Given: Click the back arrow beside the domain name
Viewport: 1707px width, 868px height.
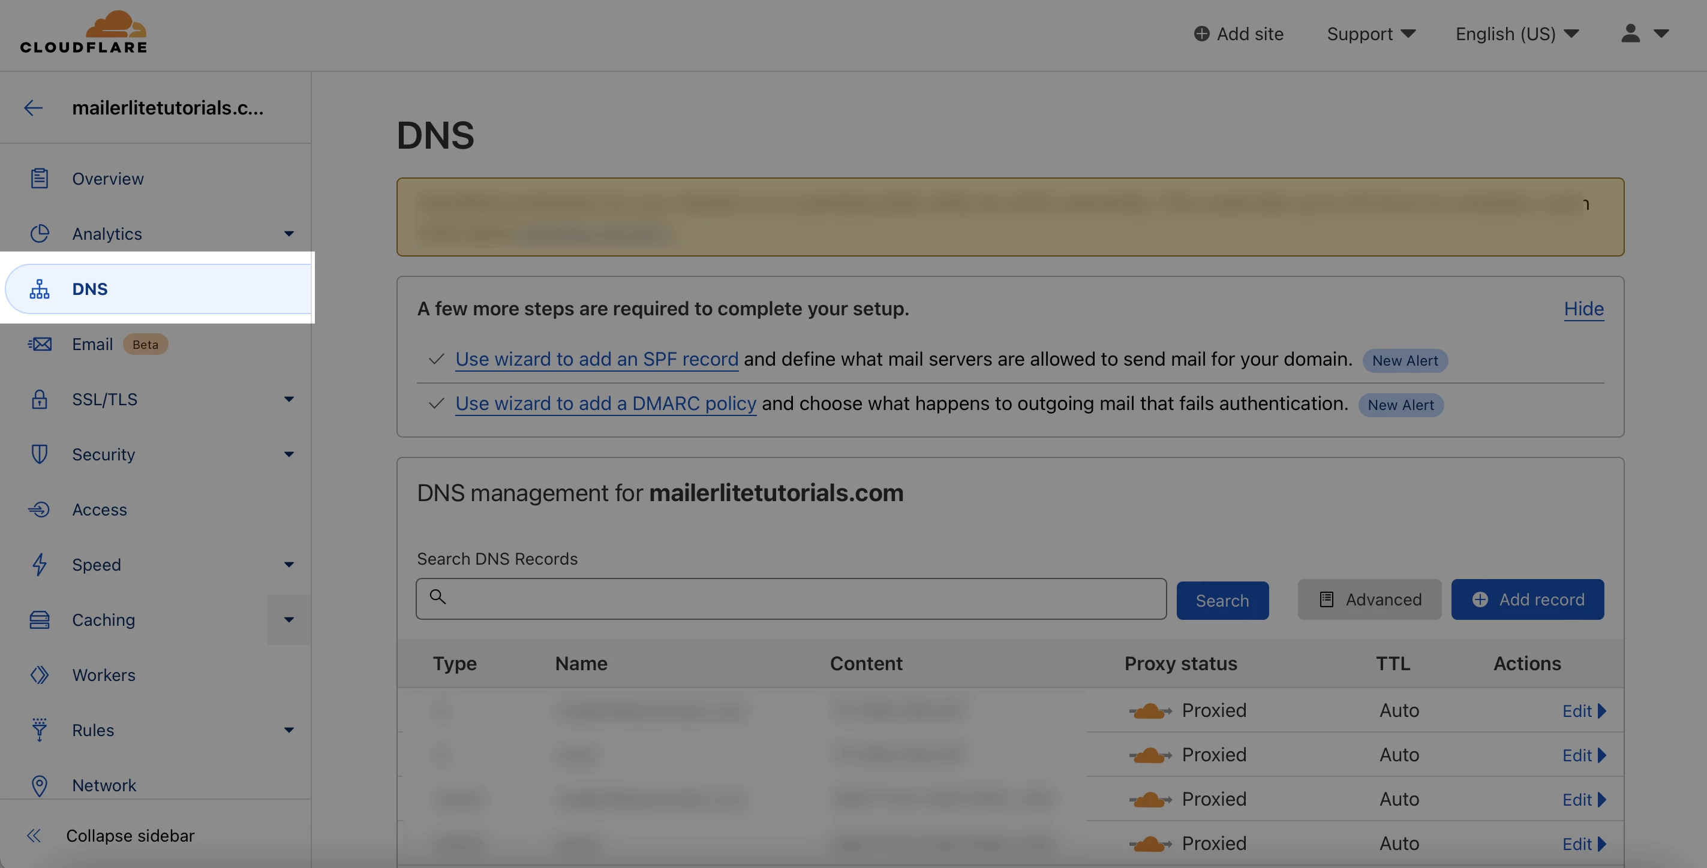Looking at the screenshot, I should pos(33,108).
